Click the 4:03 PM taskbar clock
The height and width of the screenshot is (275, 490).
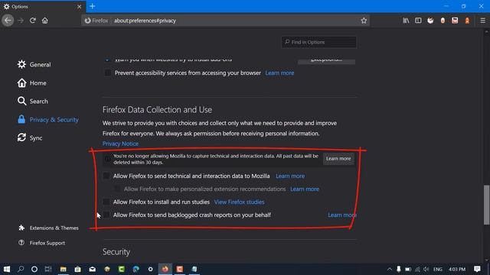point(457,269)
